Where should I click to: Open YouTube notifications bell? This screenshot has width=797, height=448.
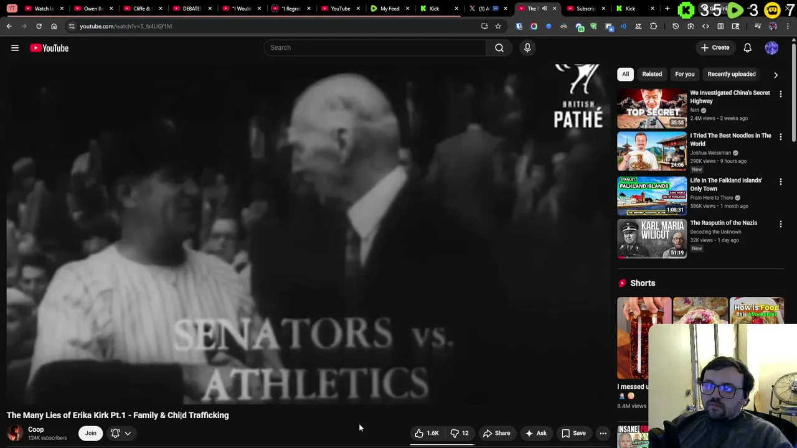tap(747, 48)
